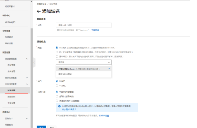
Task: Open 视频剪辑 in the sidebar
Action: pos(9,22)
